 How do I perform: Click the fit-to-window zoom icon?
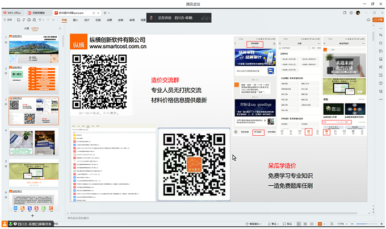332,224
